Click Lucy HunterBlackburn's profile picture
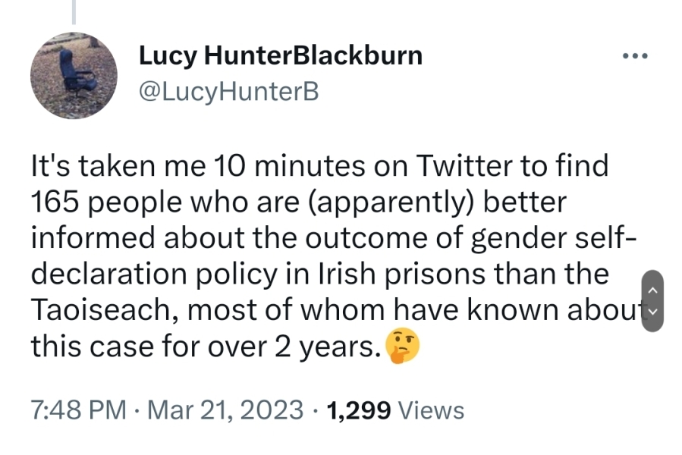Screen dimensions: 682x455 pos(74,75)
